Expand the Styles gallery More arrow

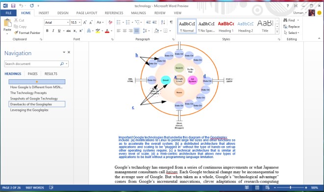277,32
